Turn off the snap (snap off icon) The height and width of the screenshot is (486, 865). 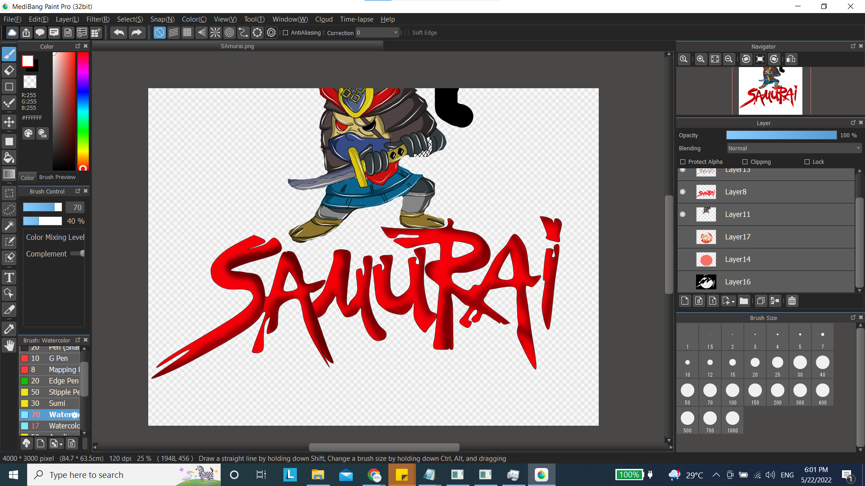point(159,32)
